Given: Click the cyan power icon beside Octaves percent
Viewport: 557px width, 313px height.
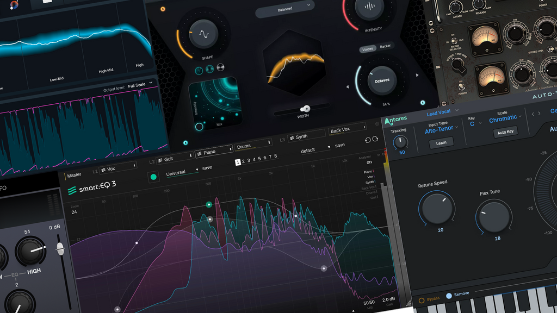Looking at the screenshot, I should [423, 103].
